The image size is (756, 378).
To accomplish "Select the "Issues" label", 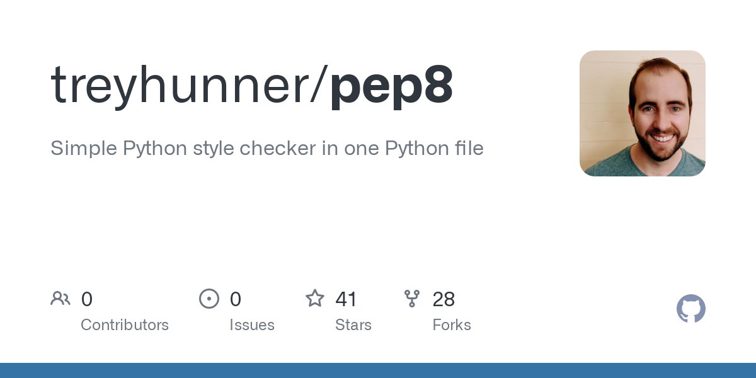I will 252,325.
